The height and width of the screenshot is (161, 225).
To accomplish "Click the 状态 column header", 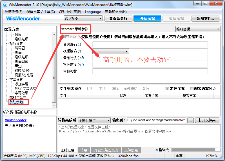I will click(x=130, y=96).
